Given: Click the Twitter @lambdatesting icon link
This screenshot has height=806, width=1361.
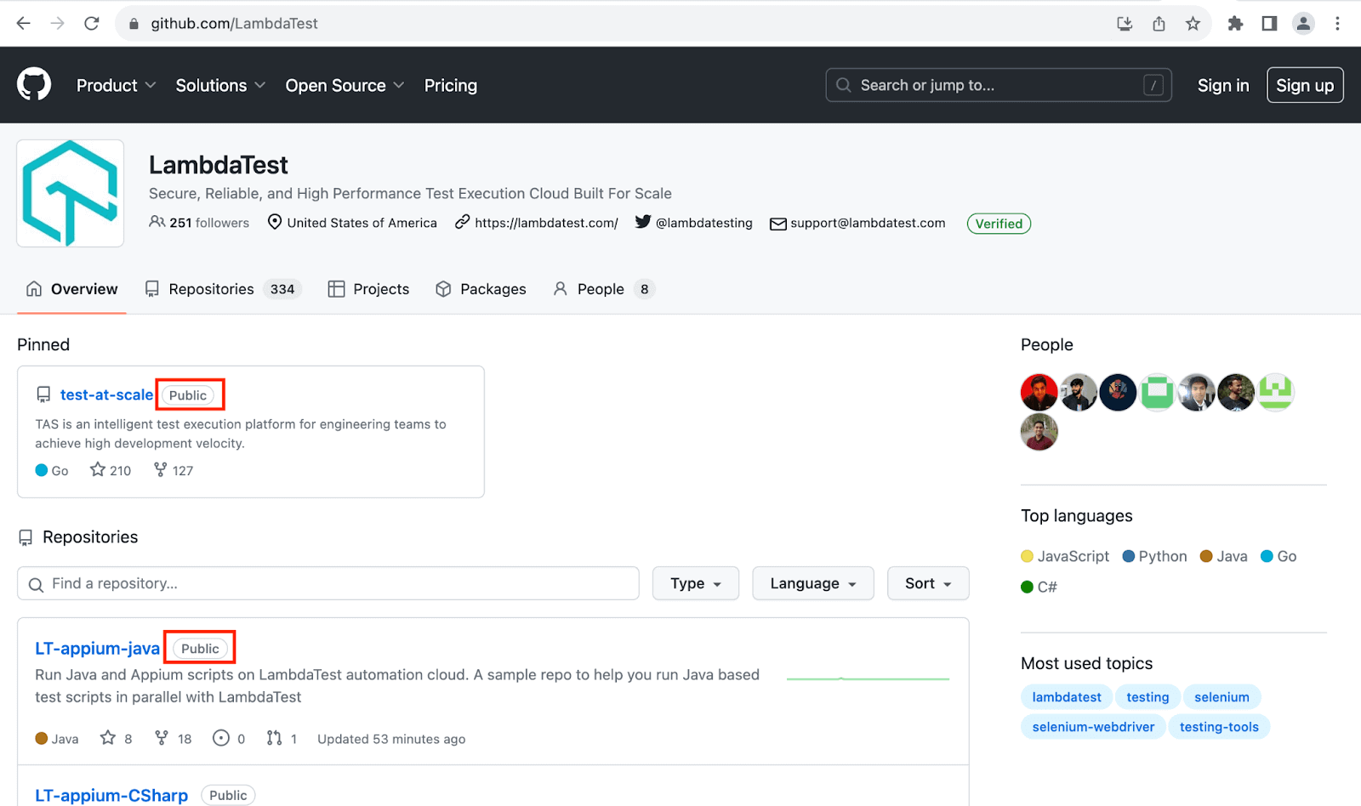Looking at the screenshot, I should click(x=643, y=223).
